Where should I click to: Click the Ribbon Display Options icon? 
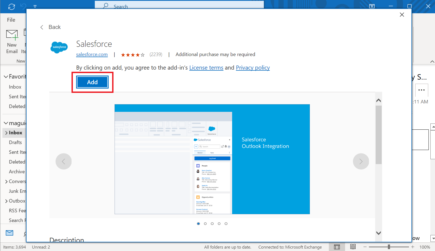tap(372, 6)
